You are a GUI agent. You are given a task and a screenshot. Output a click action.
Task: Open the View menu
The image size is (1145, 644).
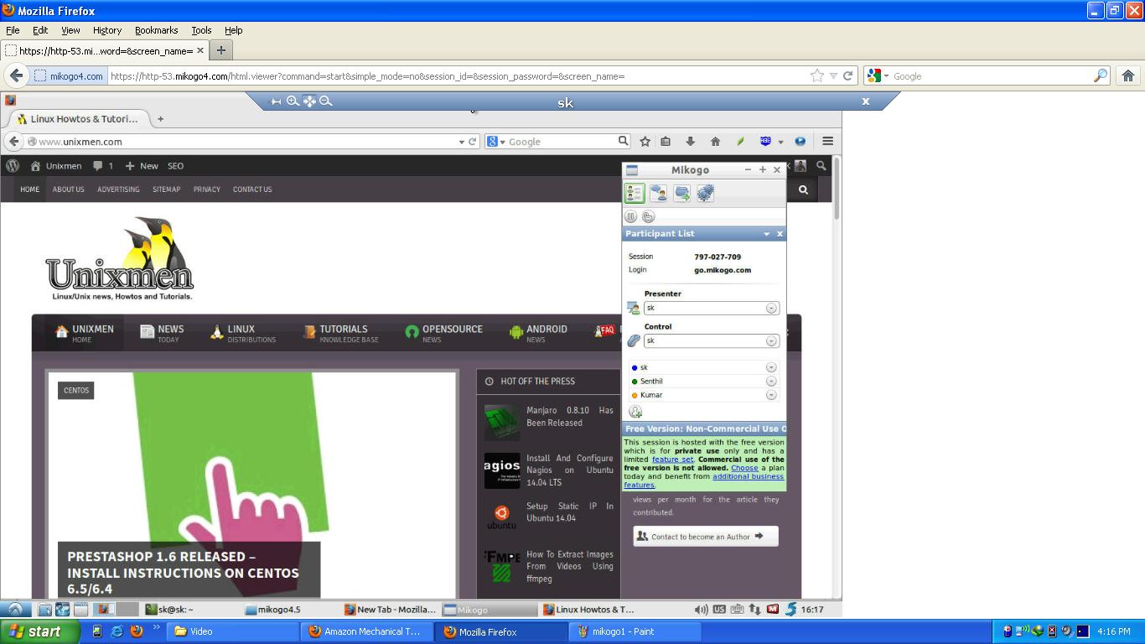coord(70,30)
